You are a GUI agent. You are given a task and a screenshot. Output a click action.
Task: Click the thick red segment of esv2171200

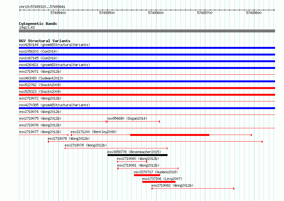pyautogui.click(x=170, y=135)
